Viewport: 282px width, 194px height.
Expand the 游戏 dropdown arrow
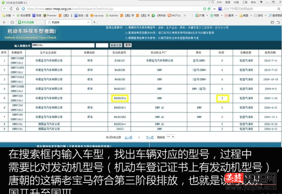click(265, 16)
